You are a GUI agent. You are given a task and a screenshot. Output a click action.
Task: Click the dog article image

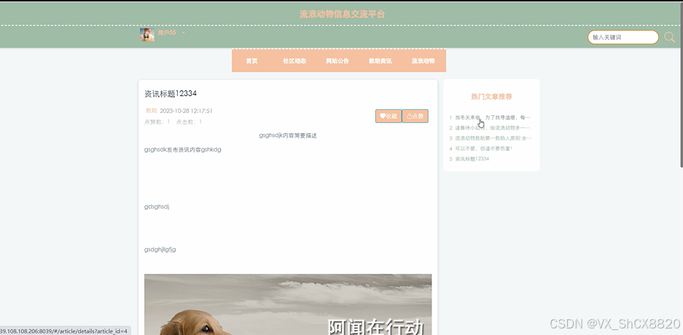[288, 304]
